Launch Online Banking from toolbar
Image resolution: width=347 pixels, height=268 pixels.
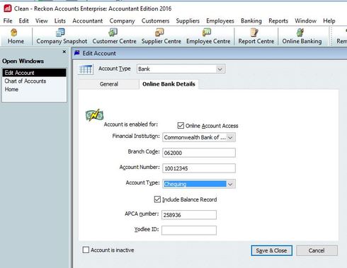click(x=302, y=36)
